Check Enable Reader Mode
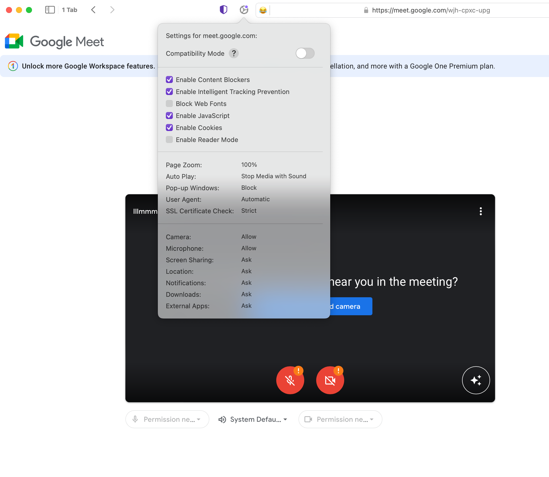 click(169, 139)
